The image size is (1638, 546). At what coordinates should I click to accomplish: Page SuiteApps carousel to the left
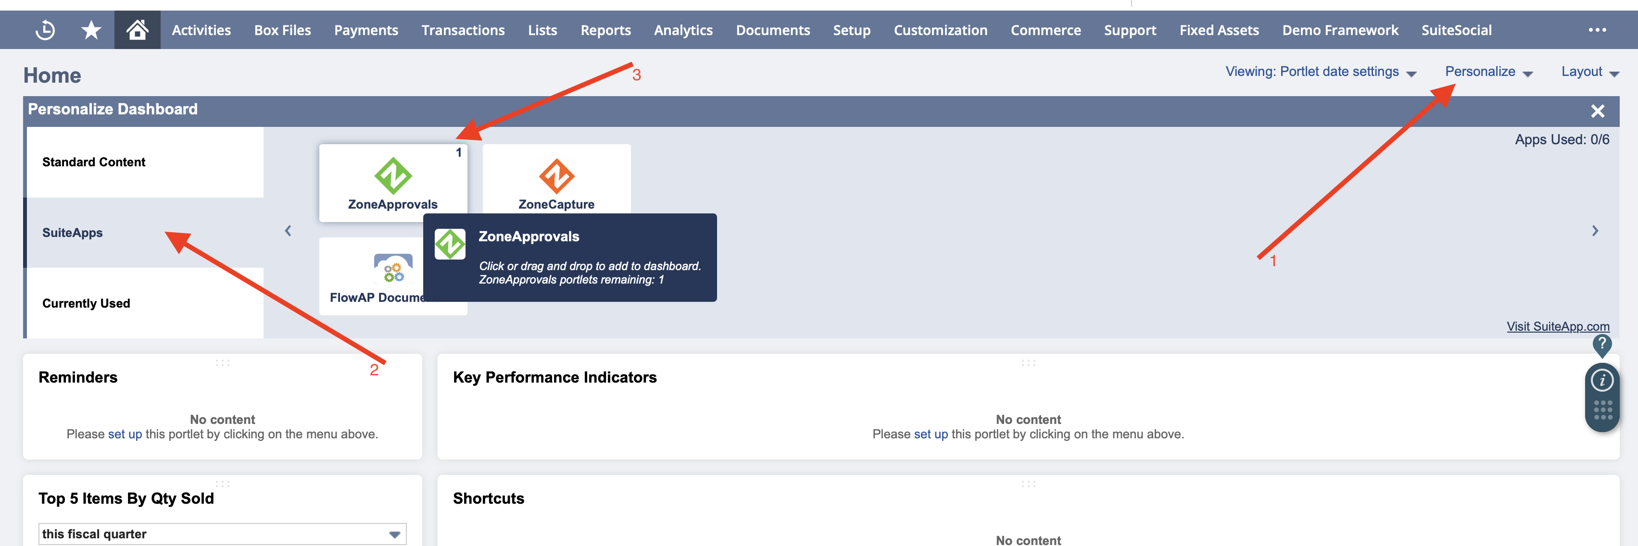point(288,231)
